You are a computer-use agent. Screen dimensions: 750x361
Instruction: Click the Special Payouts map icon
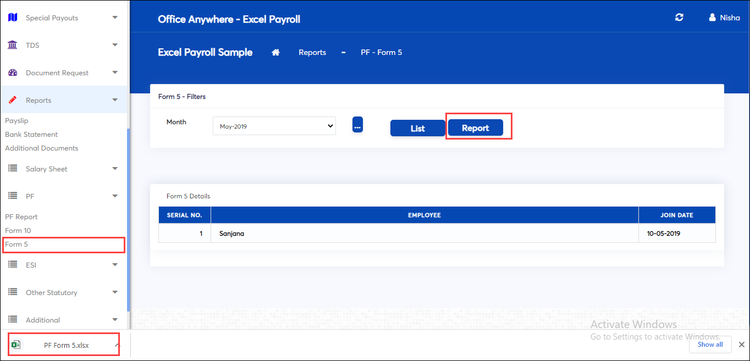[x=13, y=18]
